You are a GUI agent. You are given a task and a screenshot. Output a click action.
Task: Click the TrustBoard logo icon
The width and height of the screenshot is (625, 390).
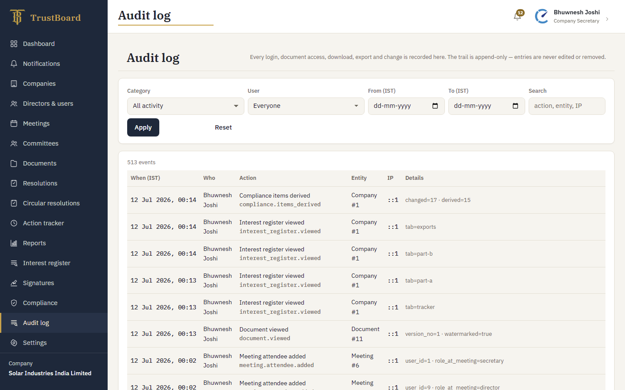pos(17,17)
